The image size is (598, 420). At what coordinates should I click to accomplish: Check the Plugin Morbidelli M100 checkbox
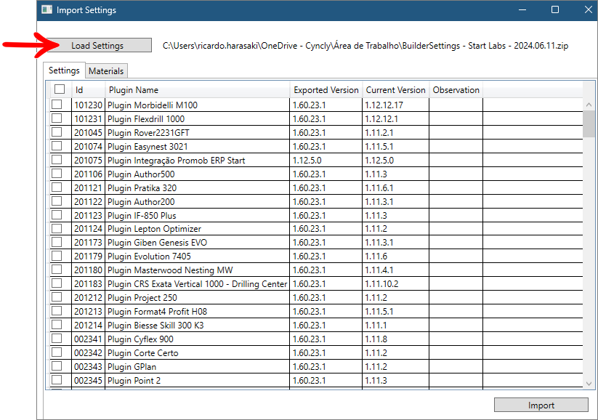(57, 105)
